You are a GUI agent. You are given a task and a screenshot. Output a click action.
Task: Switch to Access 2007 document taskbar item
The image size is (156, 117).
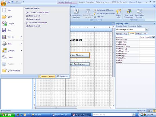tap(61, 115)
